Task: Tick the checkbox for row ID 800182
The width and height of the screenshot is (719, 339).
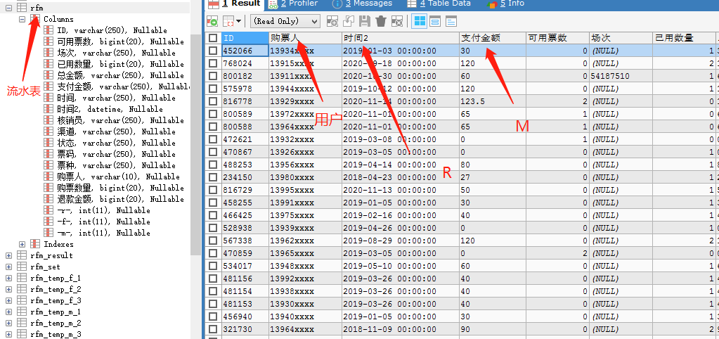Action: [x=213, y=76]
